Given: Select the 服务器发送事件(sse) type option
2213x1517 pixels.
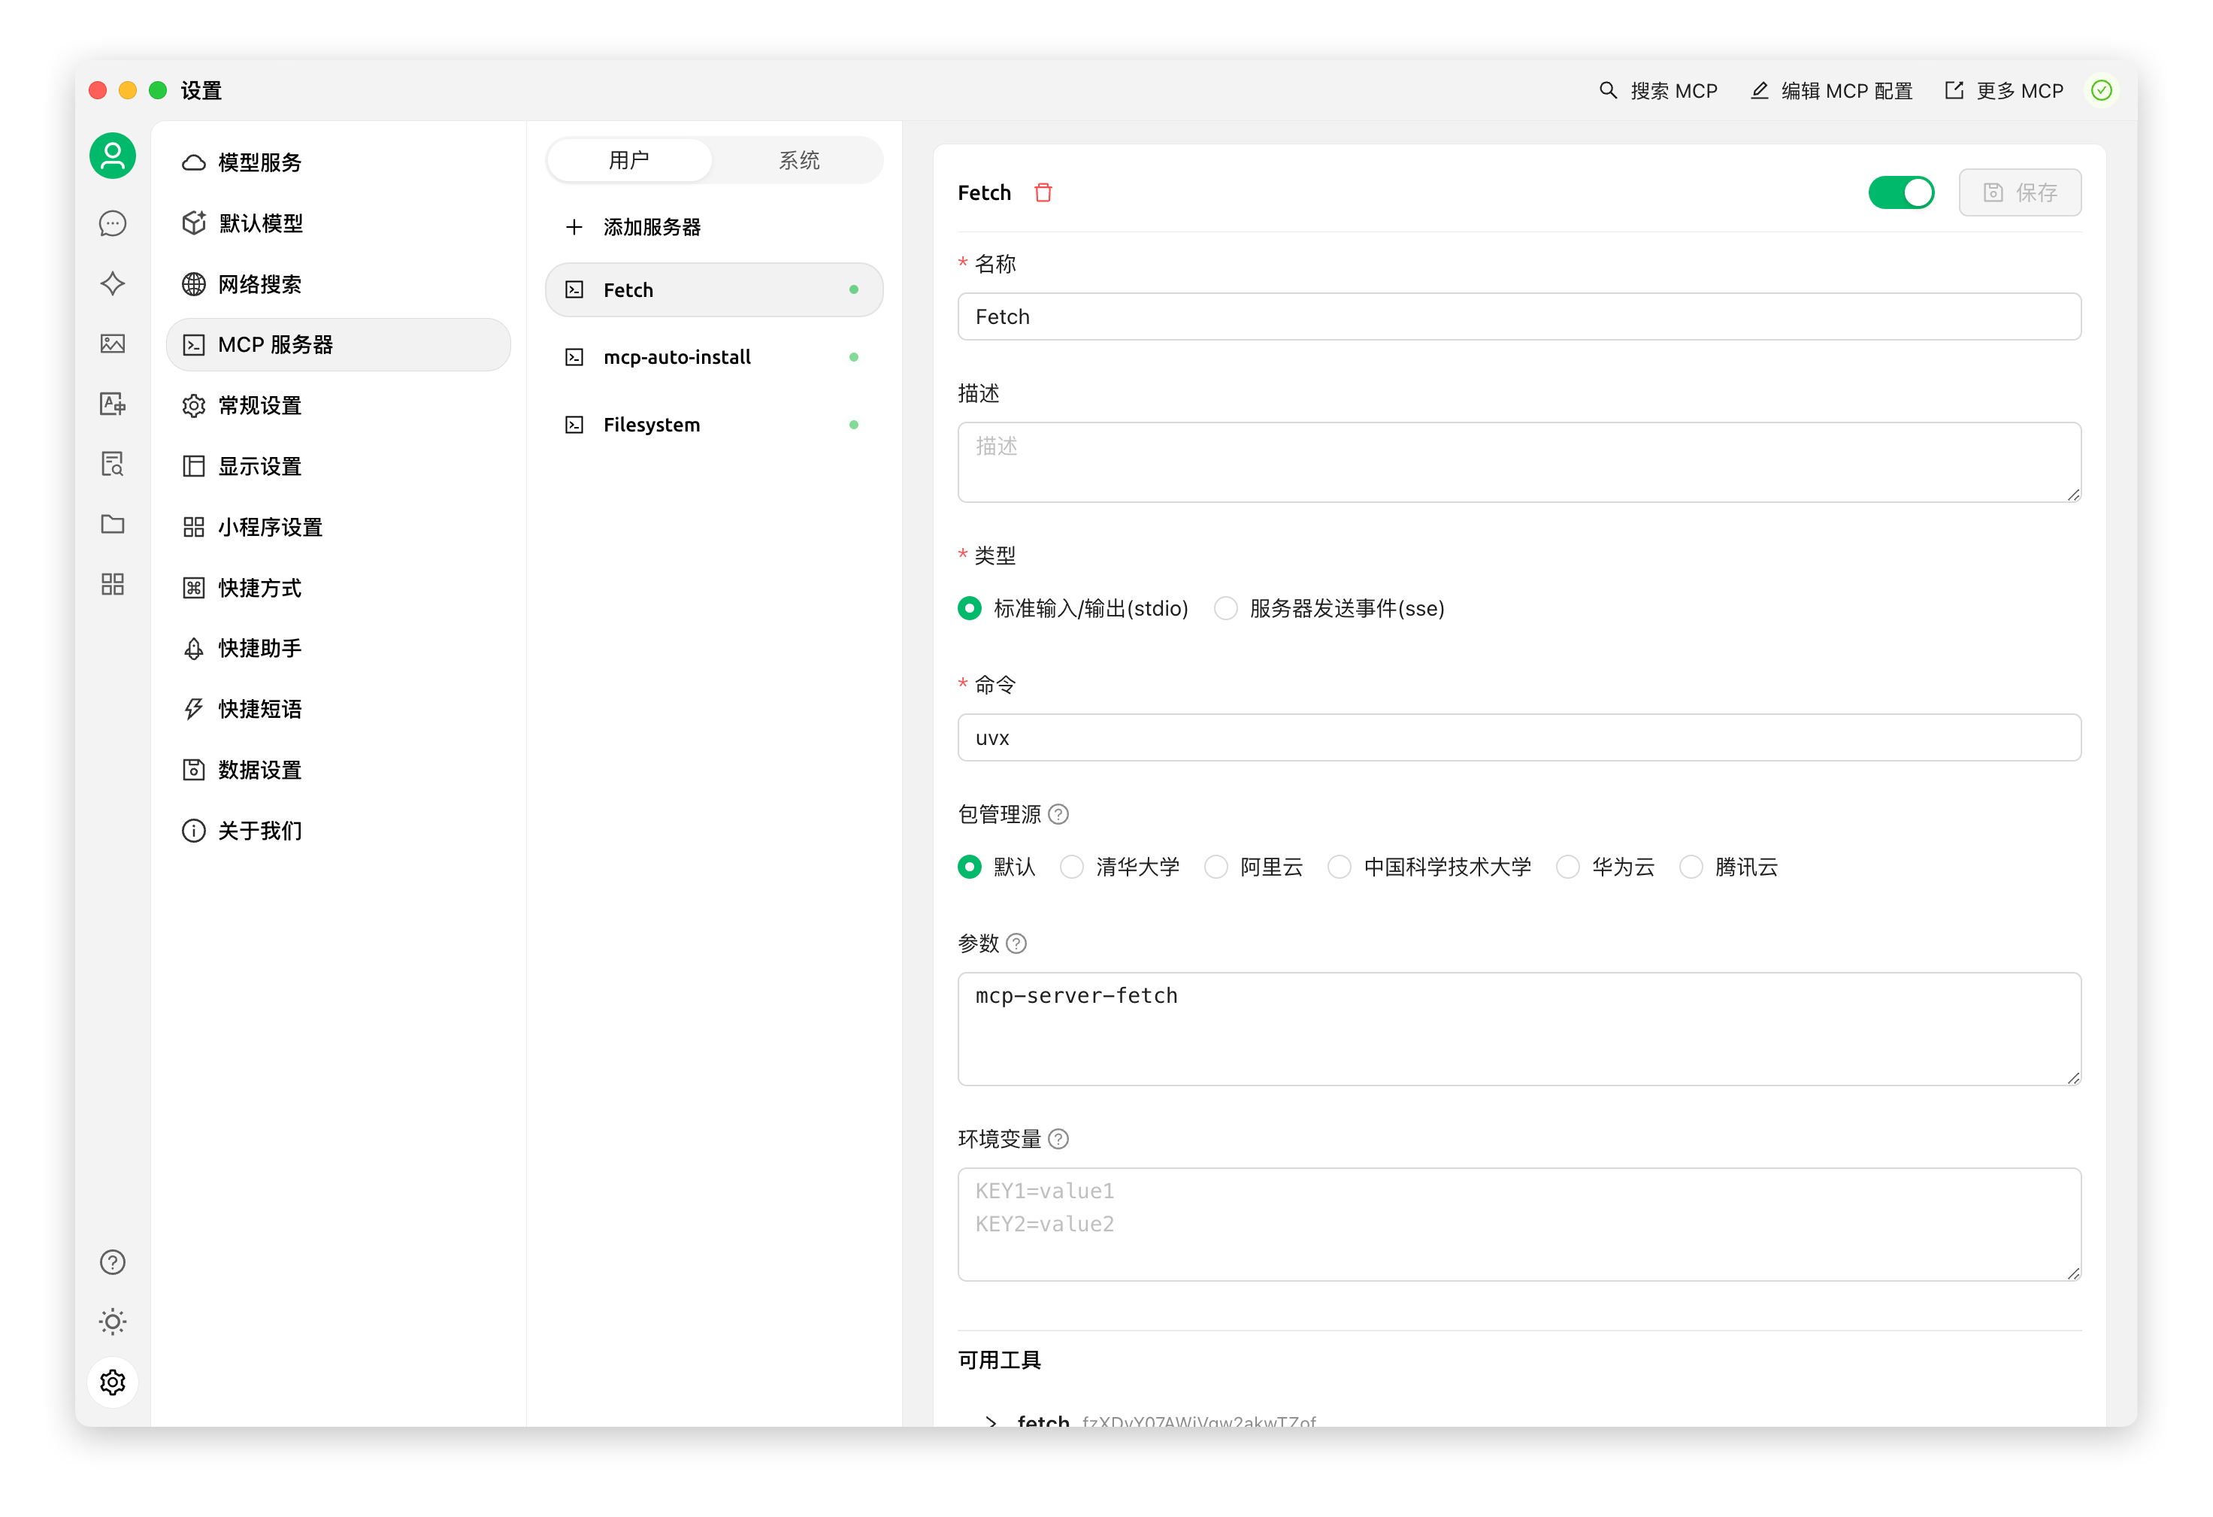Looking at the screenshot, I should point(1227,608).
